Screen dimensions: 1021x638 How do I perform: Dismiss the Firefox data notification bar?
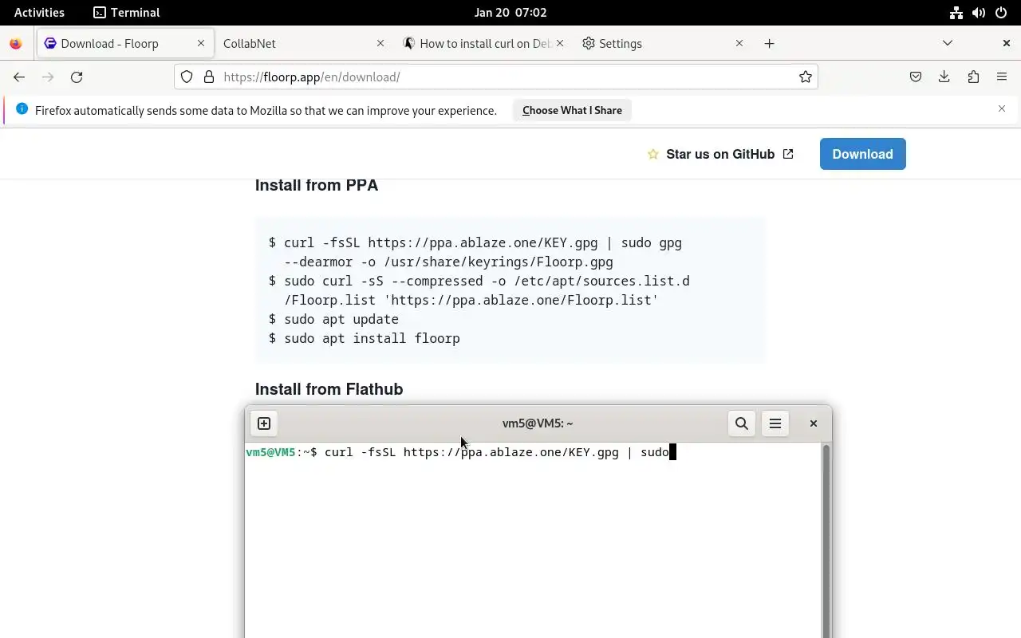coord(1002,108)
